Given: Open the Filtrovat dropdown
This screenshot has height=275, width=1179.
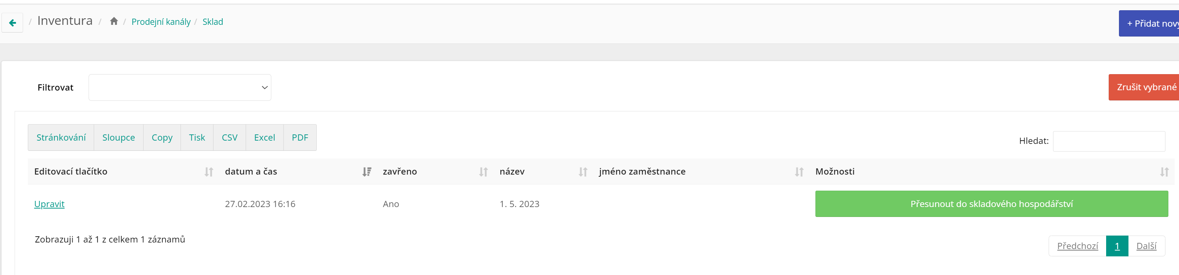Looking at the screenshot, I should (x=180, y=87).
